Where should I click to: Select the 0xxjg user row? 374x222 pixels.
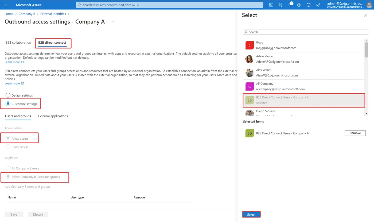click(304, 45)
